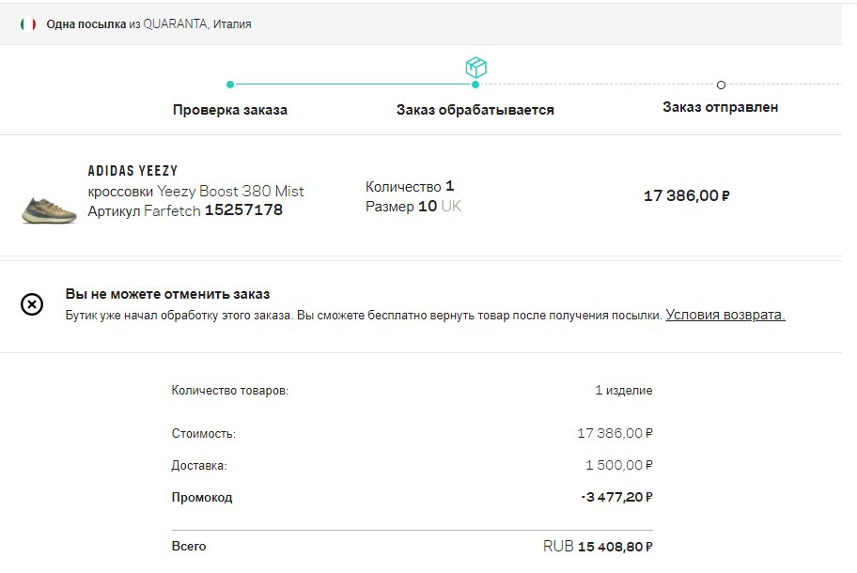Click the article number 15257178
Image resolution: width=857 pixels, height=573 pixels.
(x=243, y=209)
